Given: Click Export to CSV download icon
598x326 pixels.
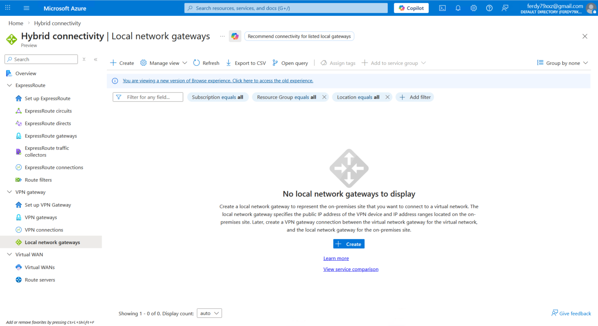Looking at the screenshot, I should click(x=229, y=63).
